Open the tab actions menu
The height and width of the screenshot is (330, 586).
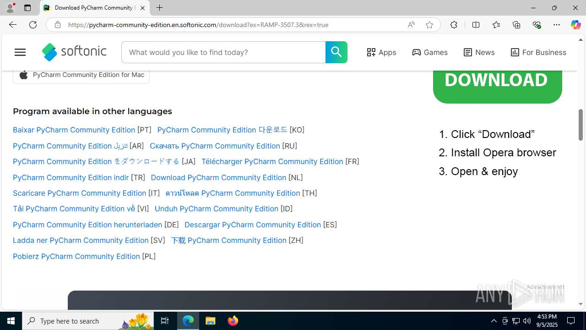(27, 8)
